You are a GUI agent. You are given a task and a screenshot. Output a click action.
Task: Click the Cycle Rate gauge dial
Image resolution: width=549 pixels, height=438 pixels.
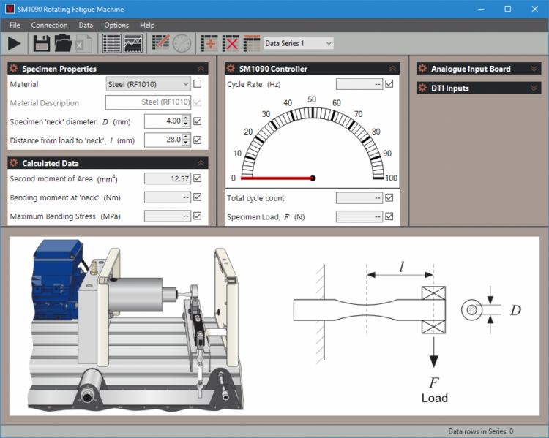313,140
